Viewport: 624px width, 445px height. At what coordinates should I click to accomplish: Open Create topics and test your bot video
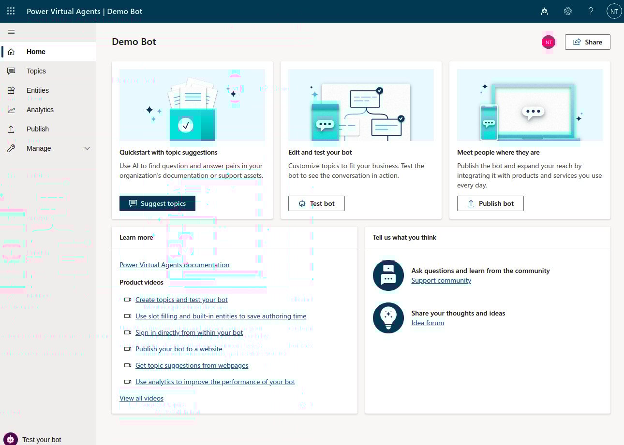tap(181, 300)
